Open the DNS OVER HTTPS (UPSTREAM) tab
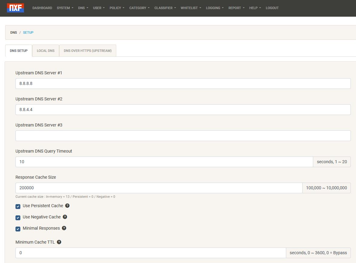Screen dimensions: 356x263 (87, 51)
